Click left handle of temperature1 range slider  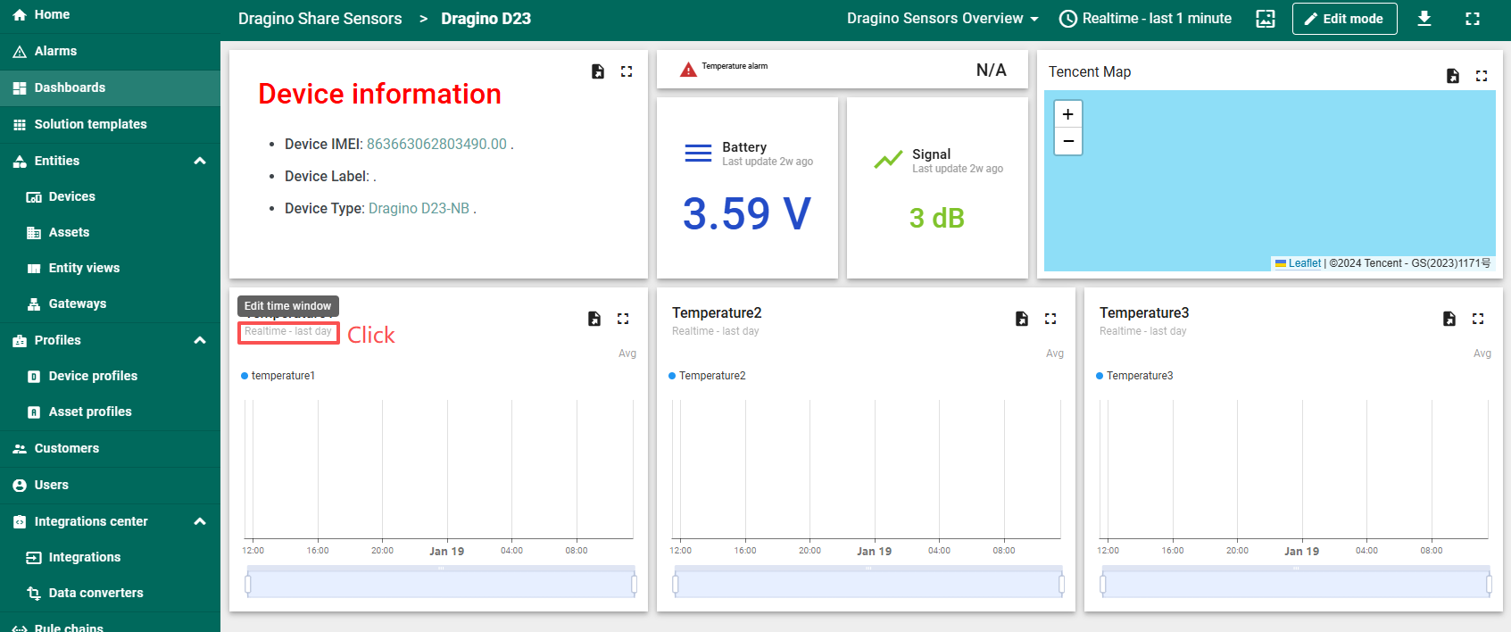248,585
